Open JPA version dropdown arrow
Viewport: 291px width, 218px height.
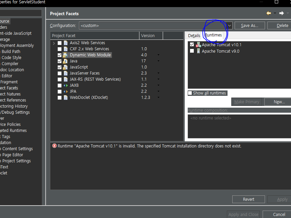[158, 91]
